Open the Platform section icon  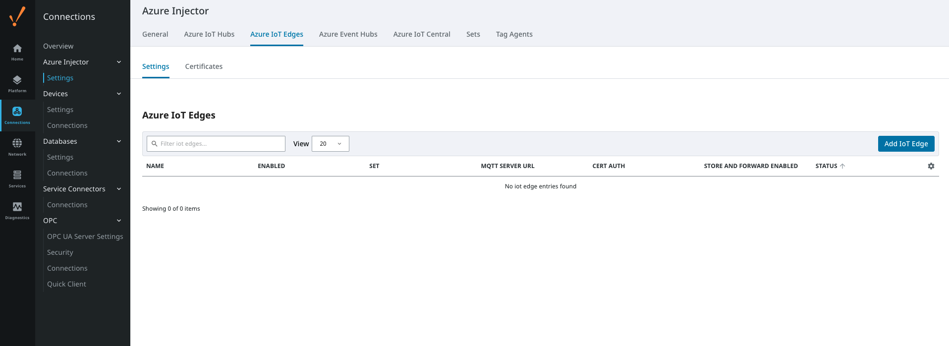pos(17,83)
